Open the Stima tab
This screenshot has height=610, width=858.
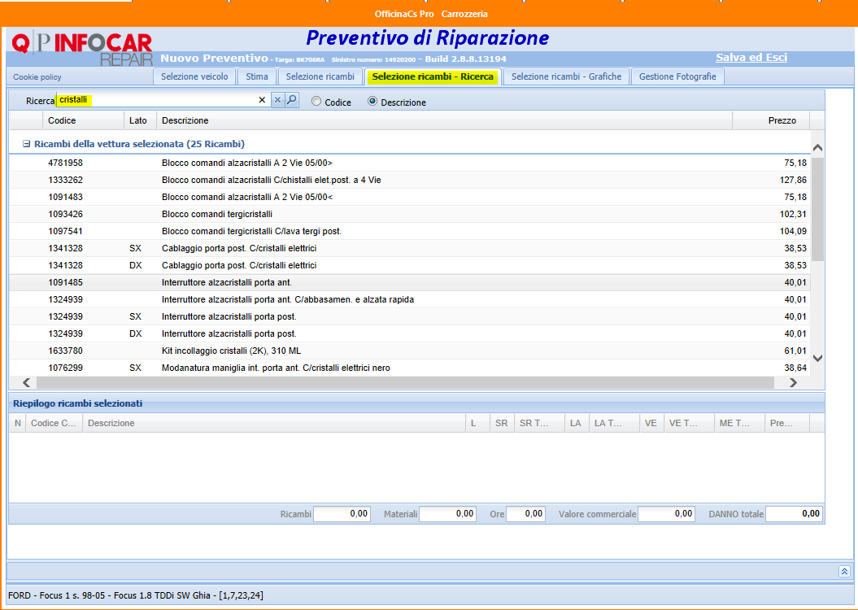(x=257, y=76)
